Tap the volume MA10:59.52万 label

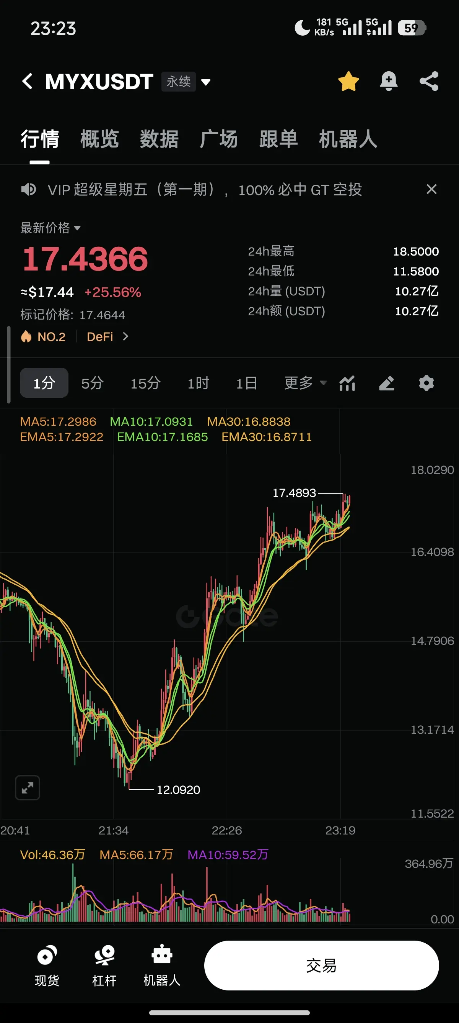click(228, 855)
